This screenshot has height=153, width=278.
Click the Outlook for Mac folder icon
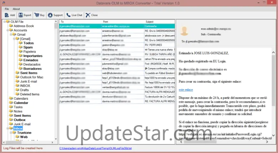17,77
